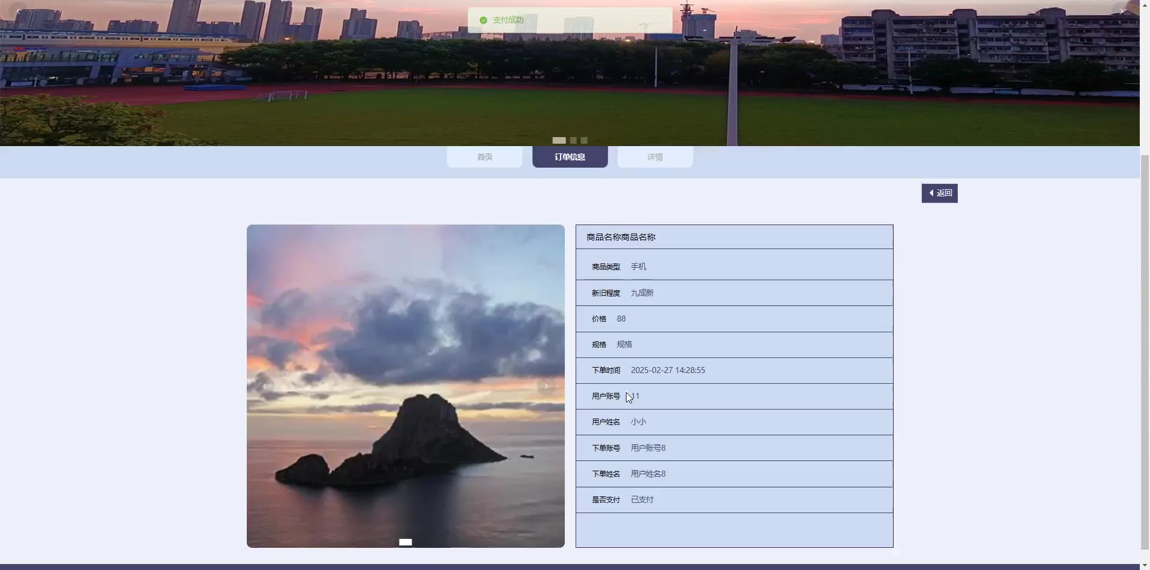
Task: Click the 支付成功 notification message
Action: (508, 20)
